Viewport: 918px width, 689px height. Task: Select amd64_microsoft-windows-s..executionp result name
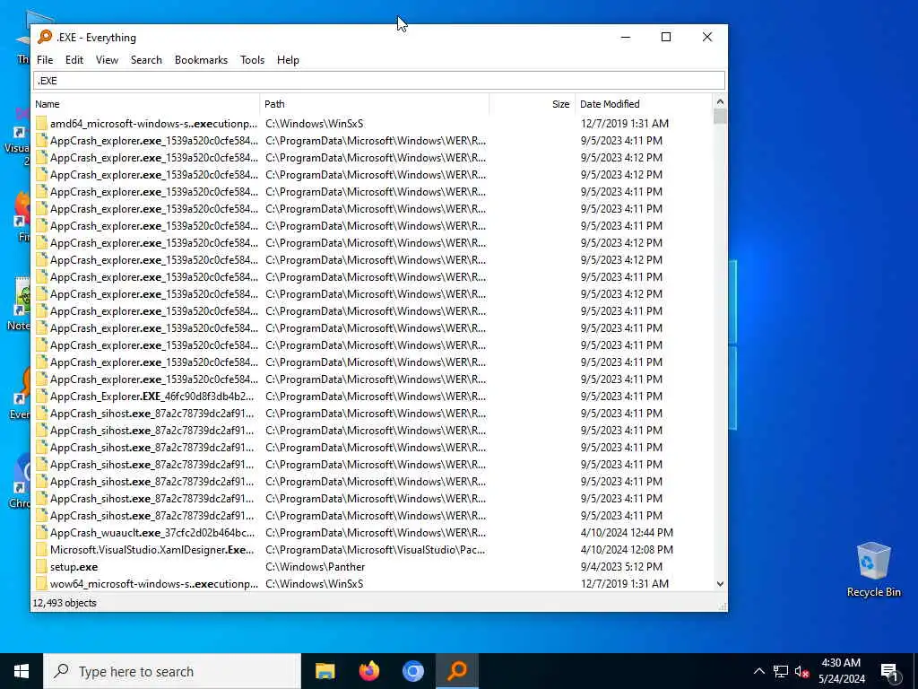click(153, 124)
